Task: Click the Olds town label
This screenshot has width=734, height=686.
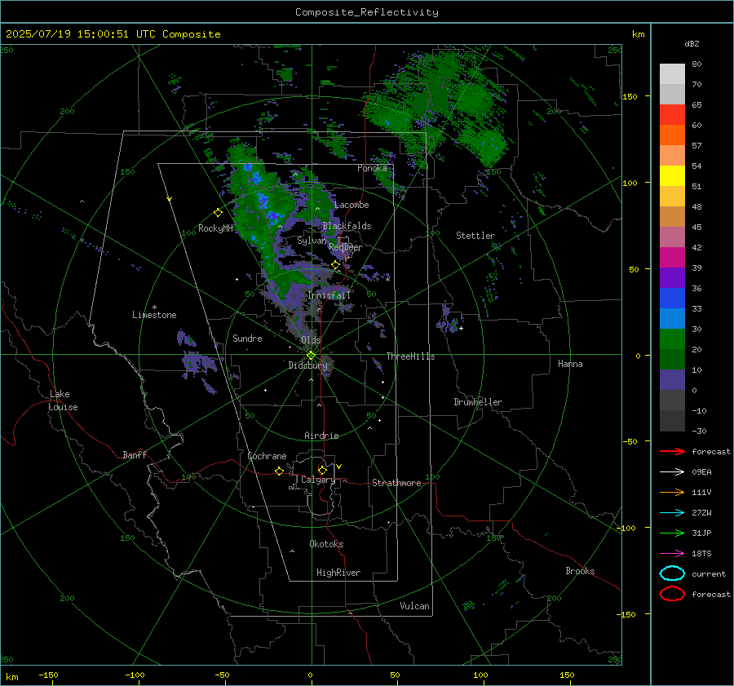Action: pos(311,340)
